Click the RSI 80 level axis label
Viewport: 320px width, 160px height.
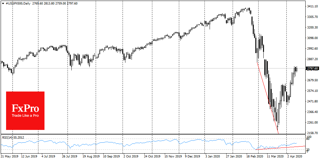click(x=308, y=139)
